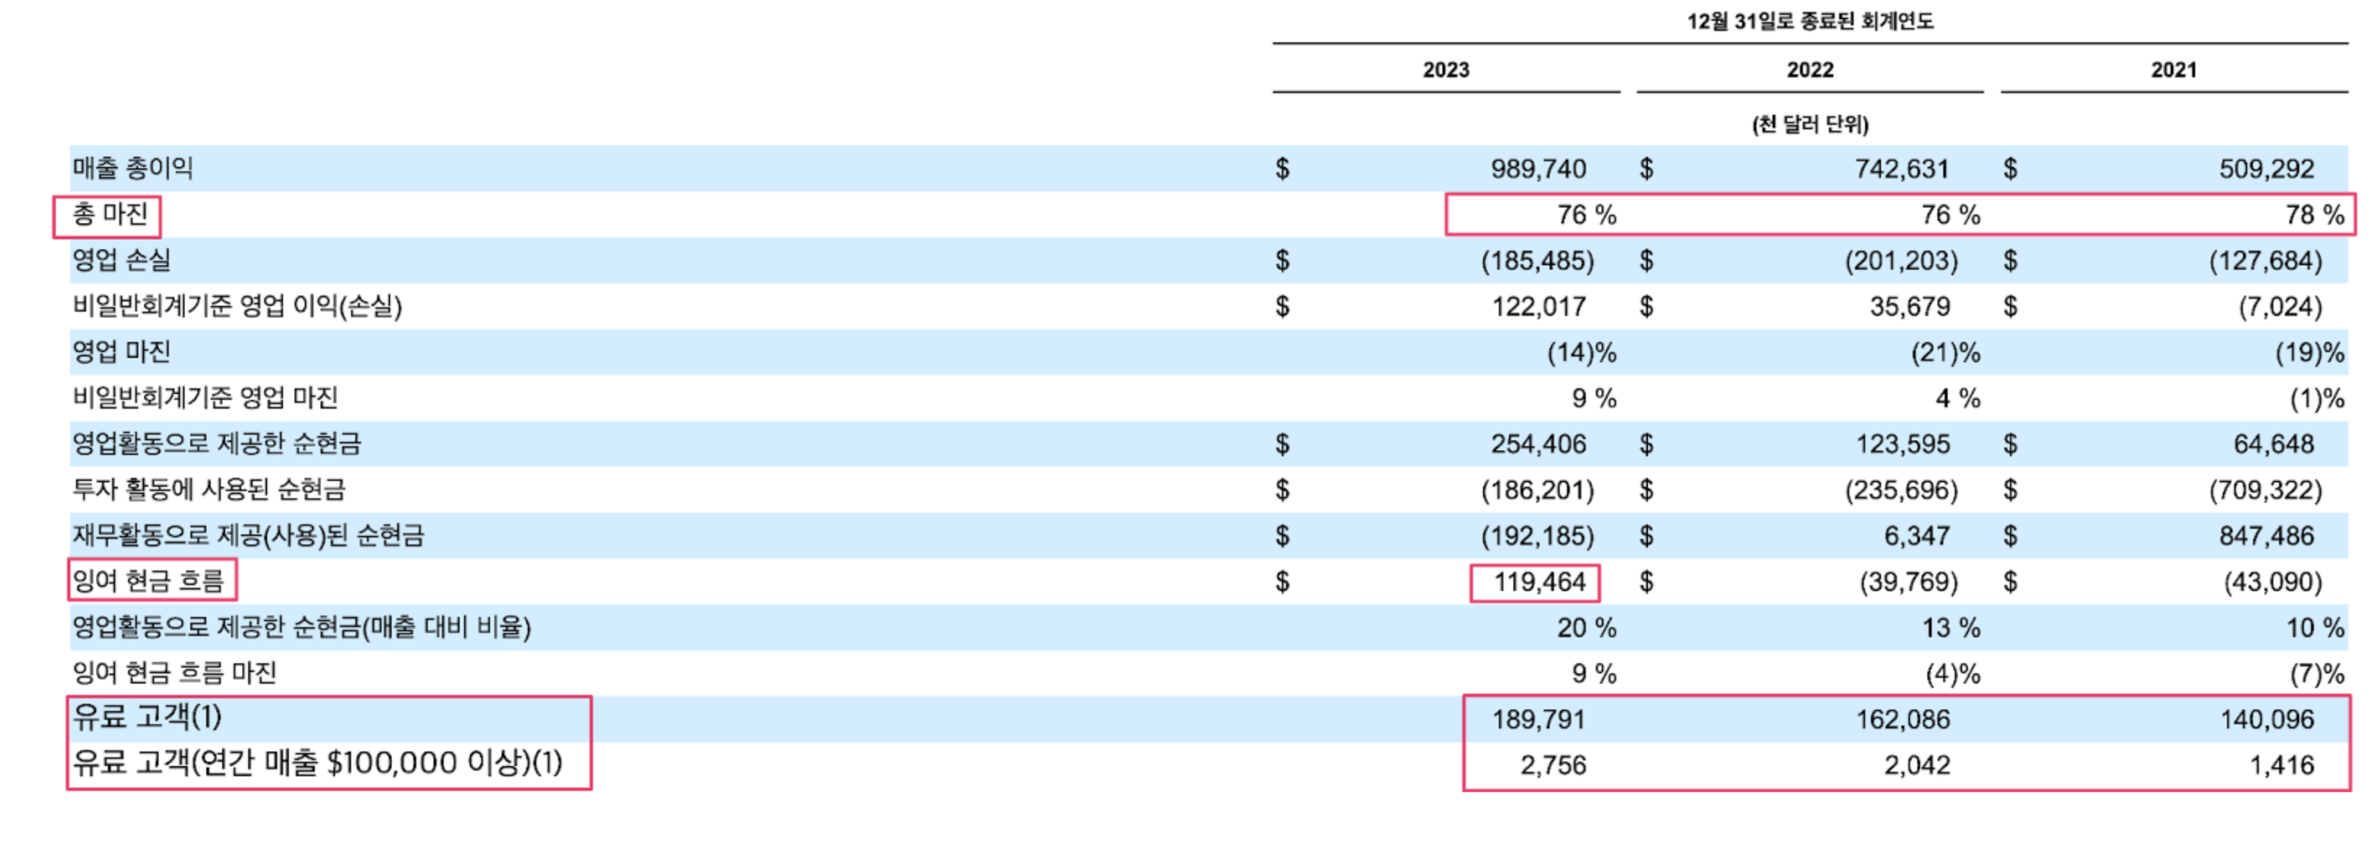Image resolution: width=2377 pixels, height=862 pixels.
Task: Select the 영업 마진 row label
Action: pyautogui.click(x=122, y=352)
